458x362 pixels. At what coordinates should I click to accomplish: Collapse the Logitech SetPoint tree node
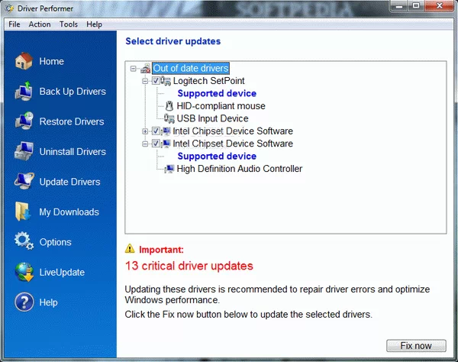[145, 81]
